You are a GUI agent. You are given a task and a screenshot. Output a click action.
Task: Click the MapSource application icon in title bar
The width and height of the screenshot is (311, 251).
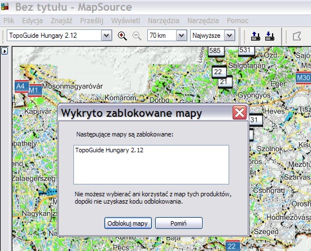5,6
